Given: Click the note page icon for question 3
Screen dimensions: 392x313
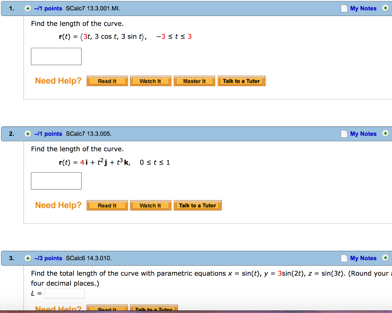Looking at the screenshot, I should [344, 258].
